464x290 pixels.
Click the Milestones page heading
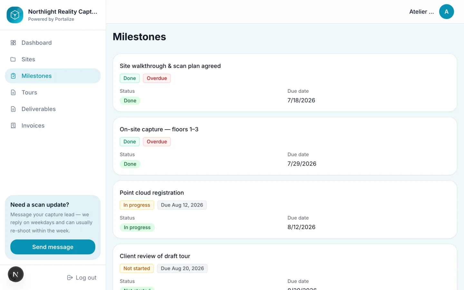coord(140,37)
